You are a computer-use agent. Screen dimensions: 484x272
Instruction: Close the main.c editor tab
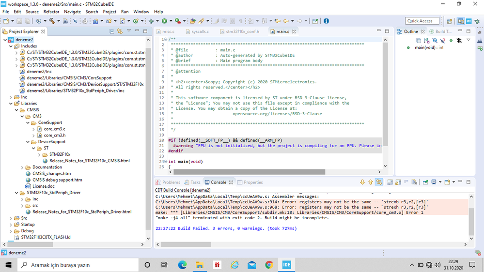(294, 31)
